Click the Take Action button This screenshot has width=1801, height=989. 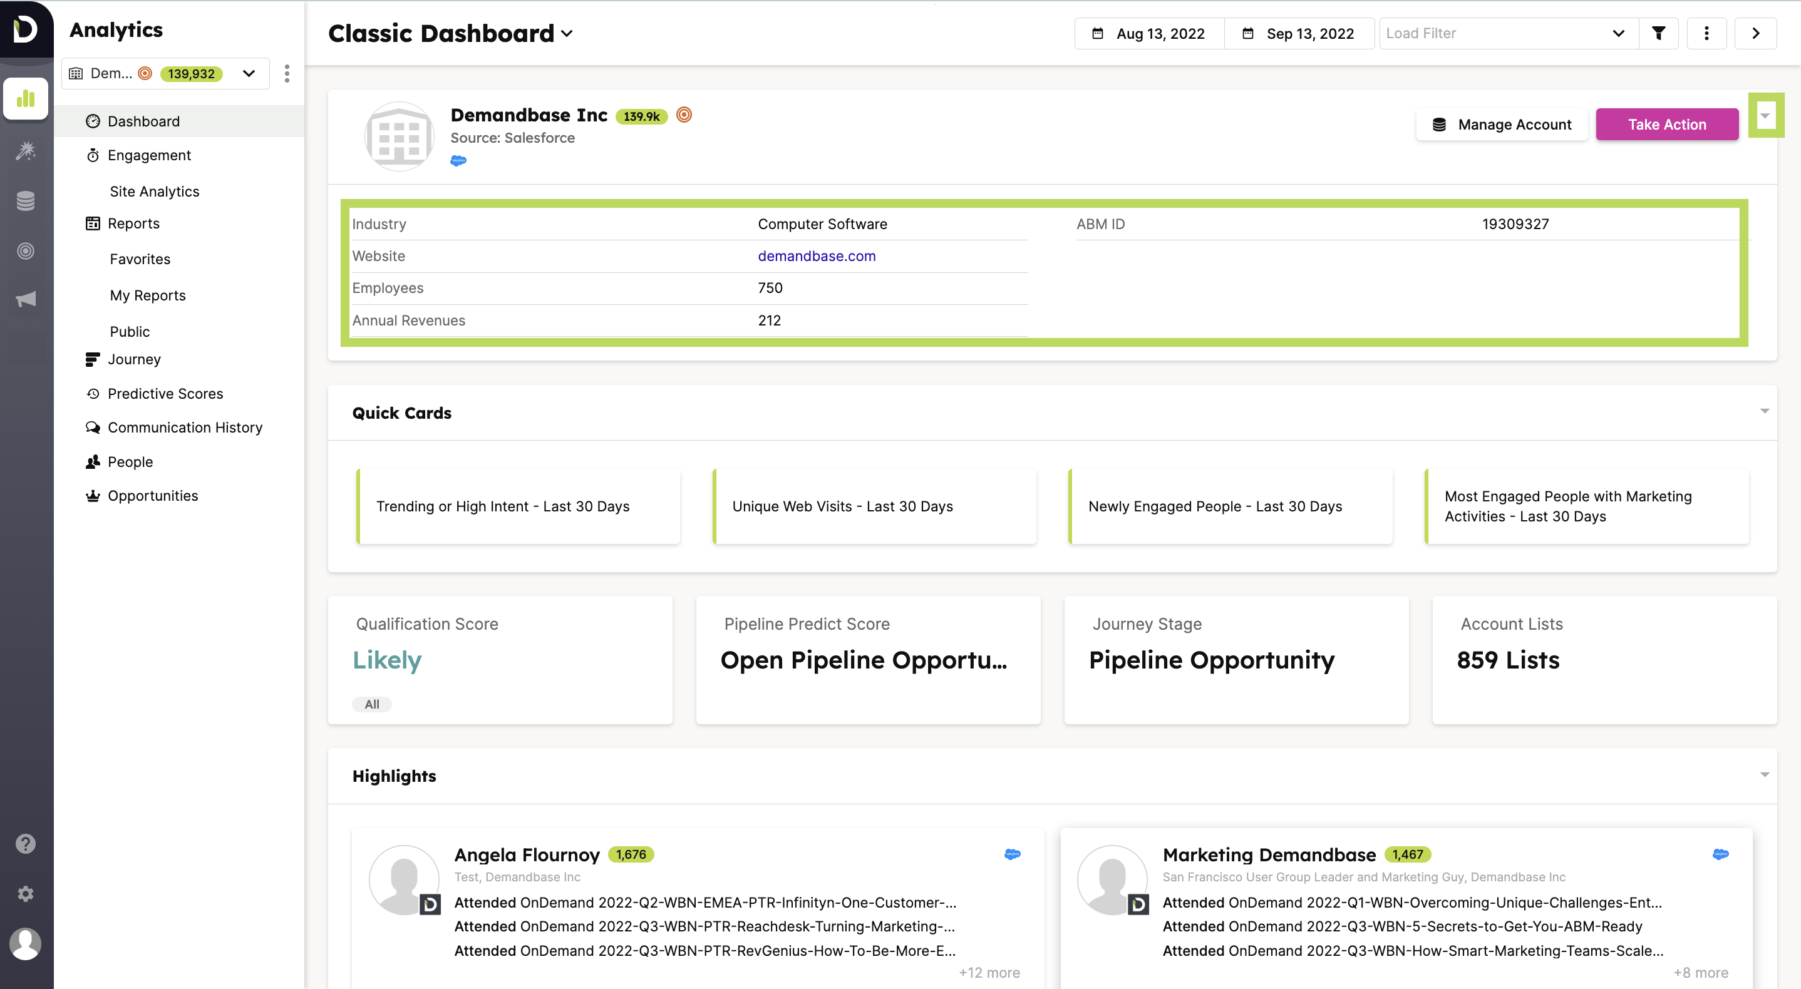(1666, 125)
